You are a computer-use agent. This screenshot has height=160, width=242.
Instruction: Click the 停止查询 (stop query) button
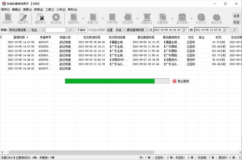(x=181, y=81)
